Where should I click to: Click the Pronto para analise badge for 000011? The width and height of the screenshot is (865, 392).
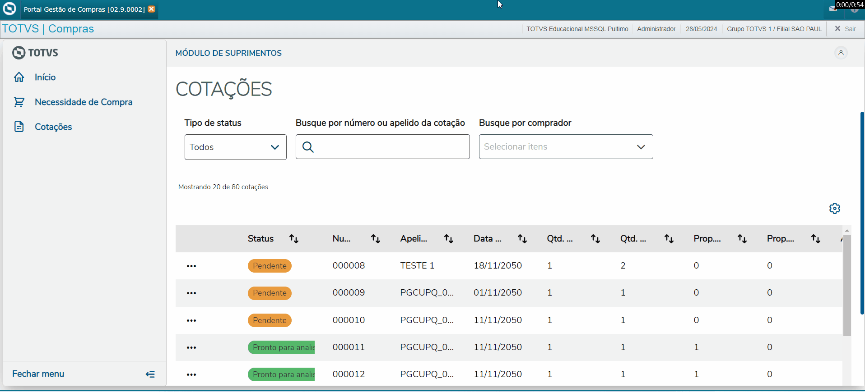point(281,347)
